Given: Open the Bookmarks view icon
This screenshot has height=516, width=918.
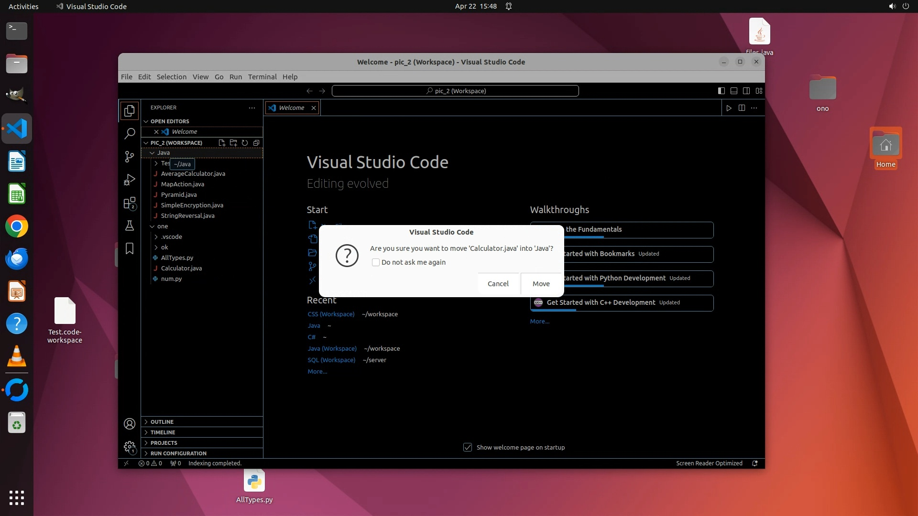Looking at the screenshot, I should [130, 248].
